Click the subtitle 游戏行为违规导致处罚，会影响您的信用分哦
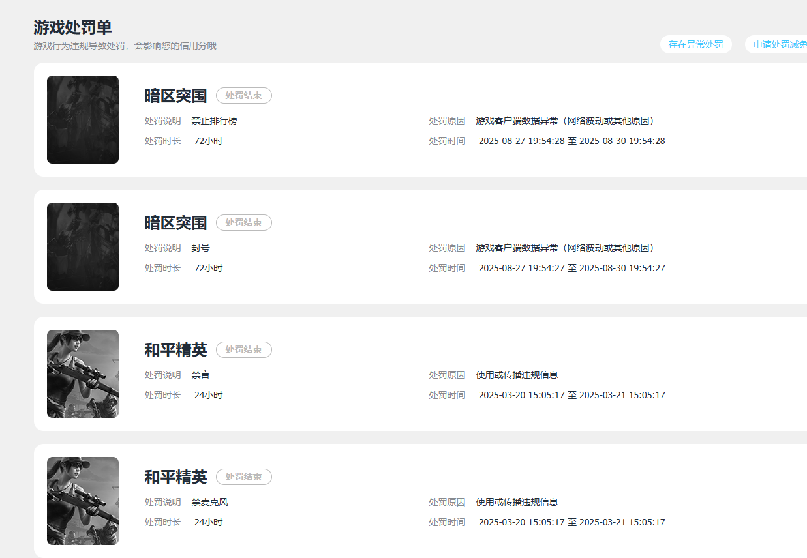Screen dimensions: 807x558 [125, 46]
